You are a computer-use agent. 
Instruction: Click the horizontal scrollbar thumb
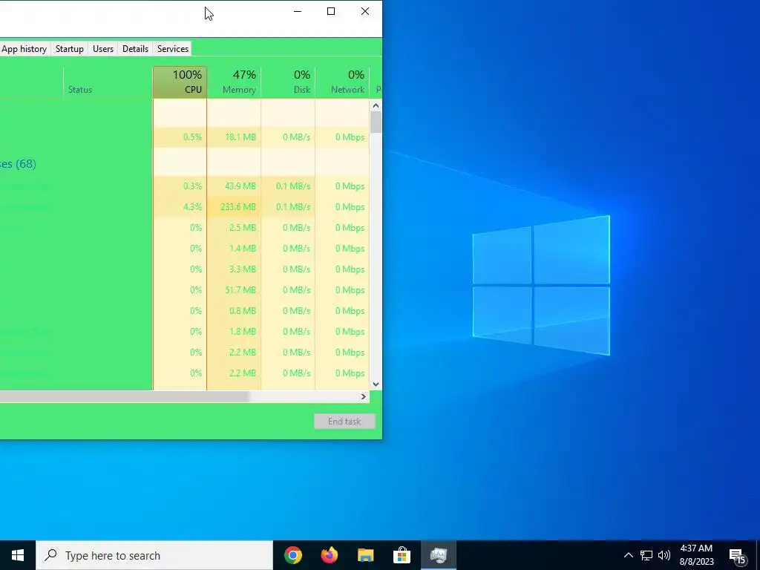pyautogui.click(x=124, y=396)
